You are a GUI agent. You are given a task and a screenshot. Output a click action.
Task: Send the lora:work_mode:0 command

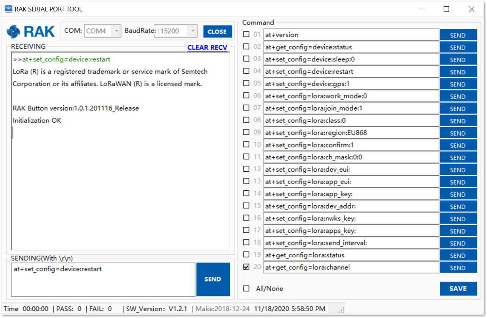point(458,96)
